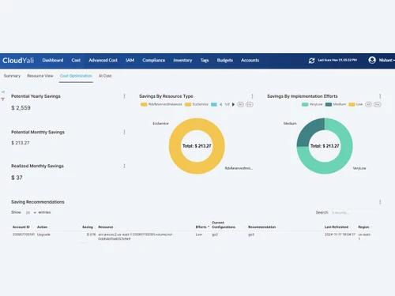Open Savings By Resource Type options menu

coord(252,96)
